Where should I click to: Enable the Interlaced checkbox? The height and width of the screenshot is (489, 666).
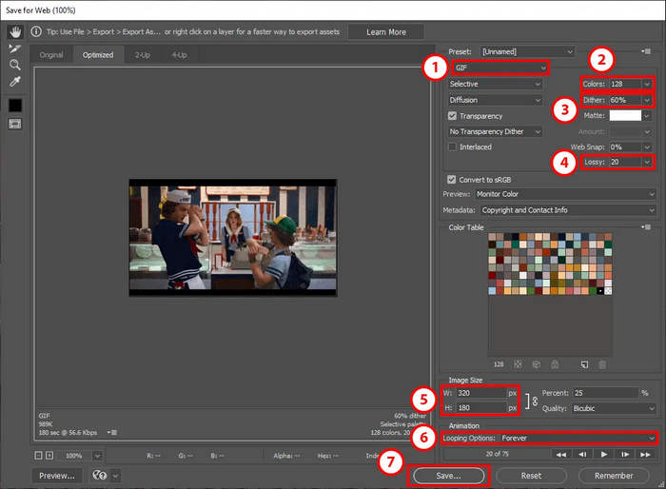[x=452, y=147]
